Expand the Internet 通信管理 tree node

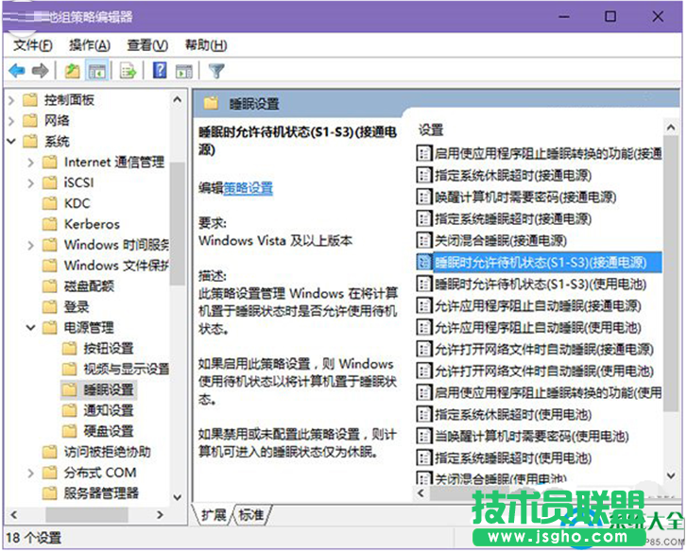(31, 162)
